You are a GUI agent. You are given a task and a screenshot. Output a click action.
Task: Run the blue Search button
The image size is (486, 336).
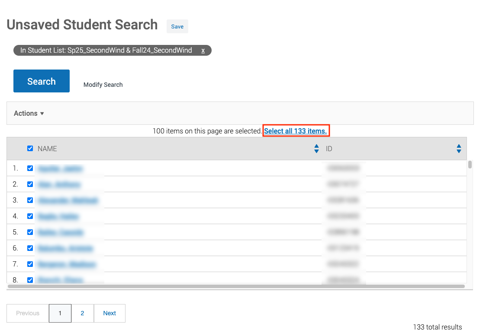pyautogui.click(x=42, y=81)
